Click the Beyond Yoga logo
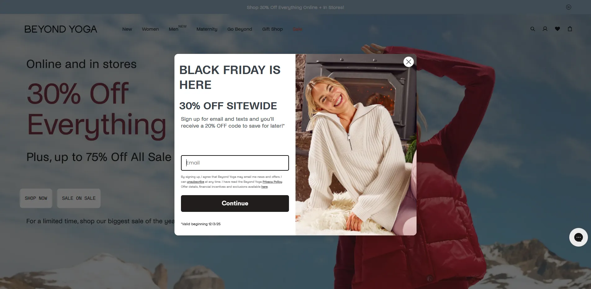 point(61,29)
